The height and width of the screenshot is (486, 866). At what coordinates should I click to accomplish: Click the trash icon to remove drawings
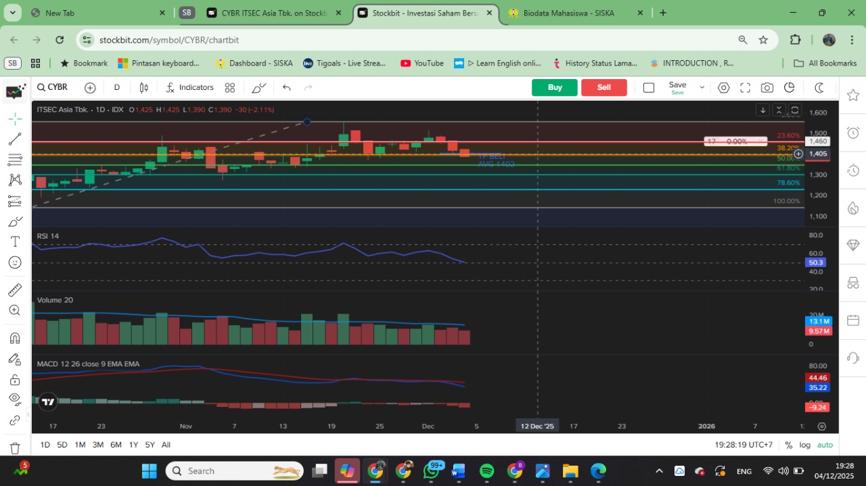[15, 448]
